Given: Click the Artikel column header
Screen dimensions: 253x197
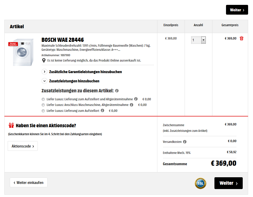Looking at the screenshot, I should point(17,27).
